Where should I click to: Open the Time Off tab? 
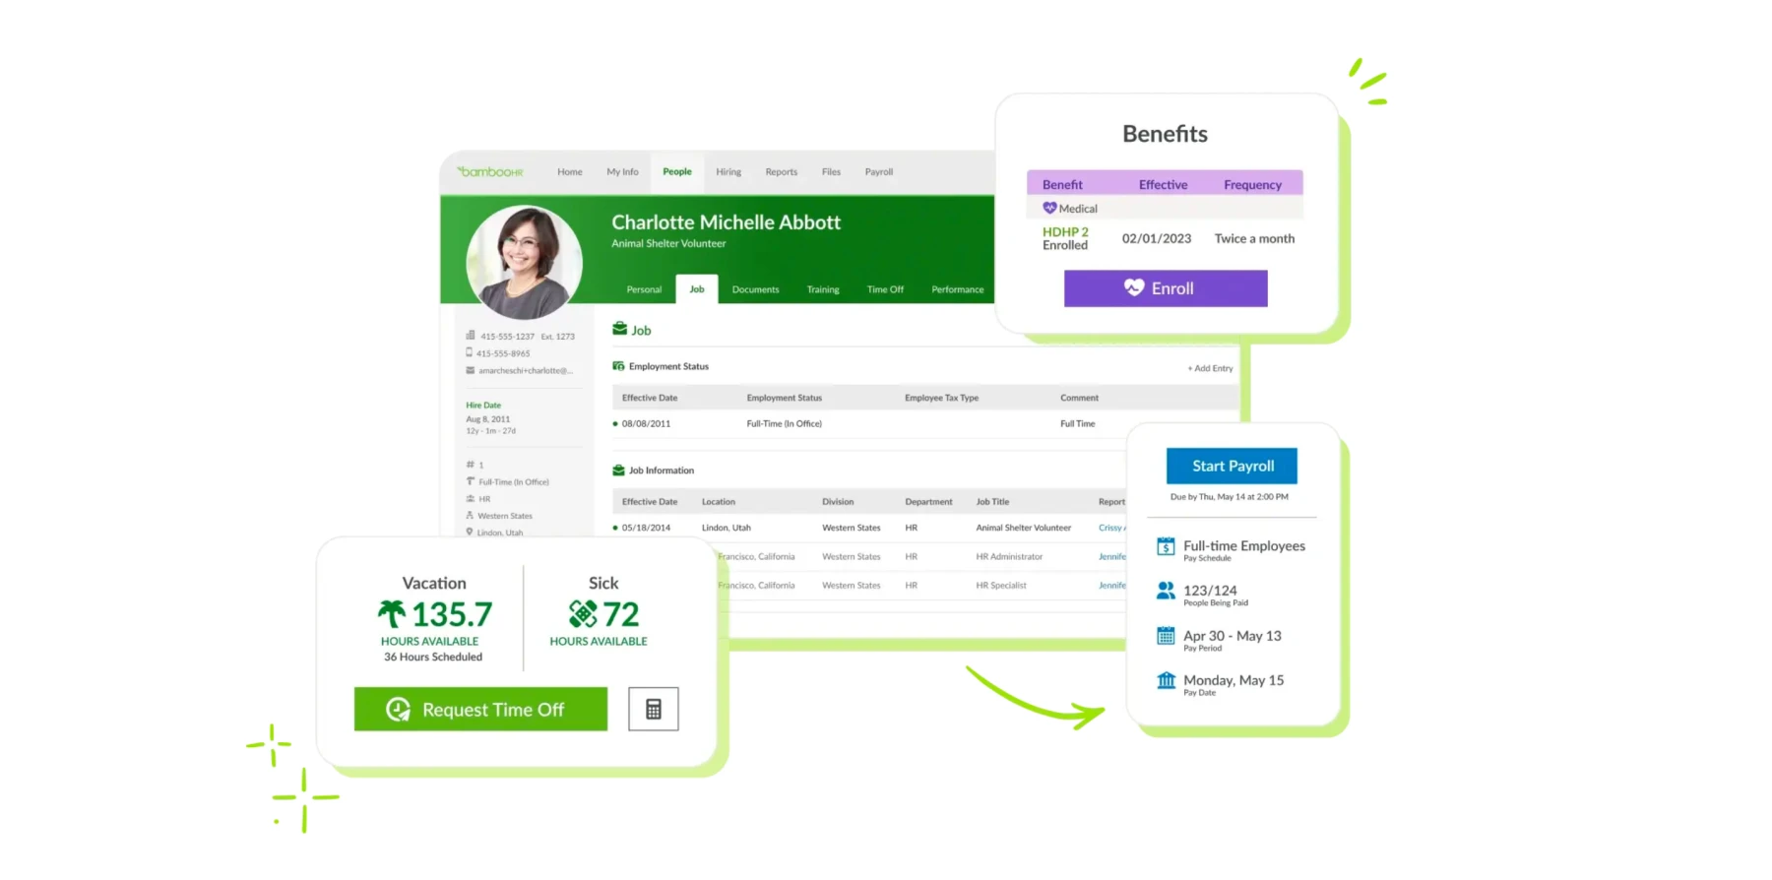click(x=885, y=289)
